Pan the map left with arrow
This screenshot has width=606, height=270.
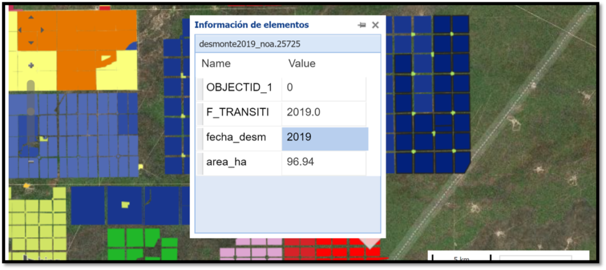[x=20, y=30]
